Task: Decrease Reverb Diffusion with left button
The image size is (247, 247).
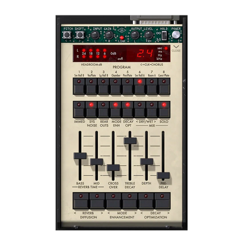Action: [x=81, y=201]
